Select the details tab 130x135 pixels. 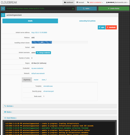[x=30, y=21]
